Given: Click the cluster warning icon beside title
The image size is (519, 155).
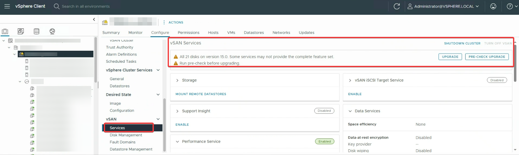Looking at the screenshot, I should tap(105, 22).
